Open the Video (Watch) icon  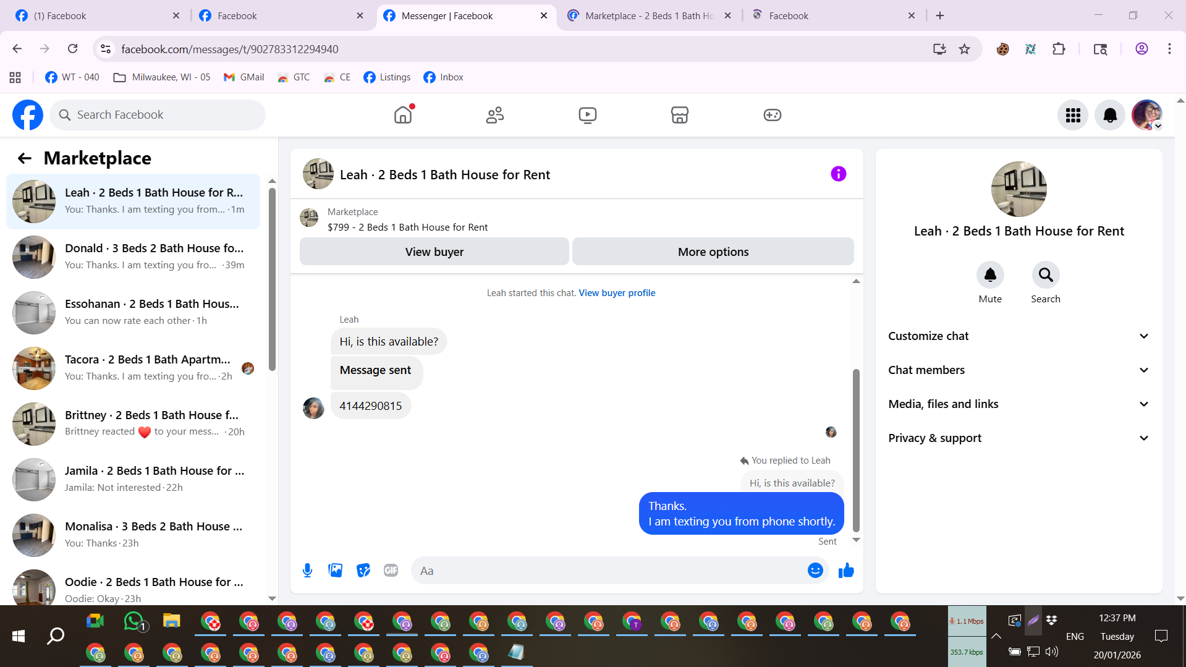588,115
